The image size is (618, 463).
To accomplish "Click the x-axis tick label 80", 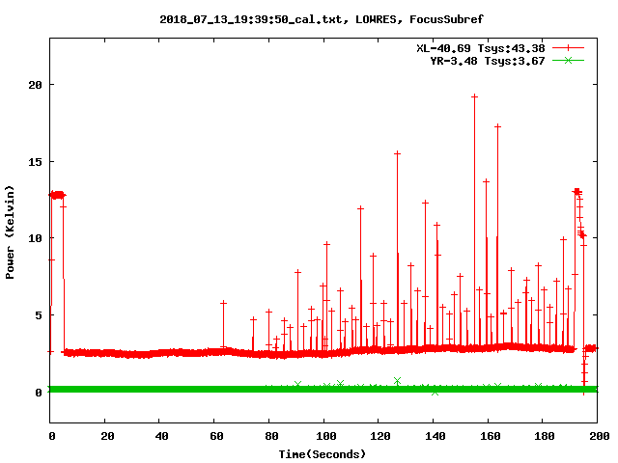I will [x=271, y=436].
